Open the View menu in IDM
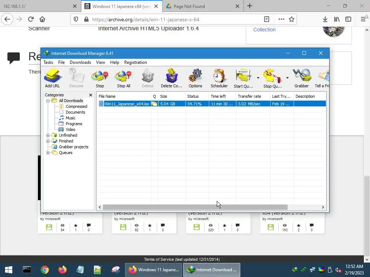370x277 pixels. pos(100,62)
